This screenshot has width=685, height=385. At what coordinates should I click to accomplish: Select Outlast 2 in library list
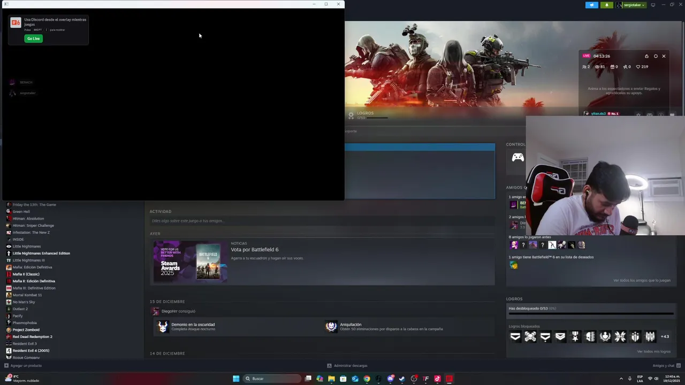coord(20,309)
